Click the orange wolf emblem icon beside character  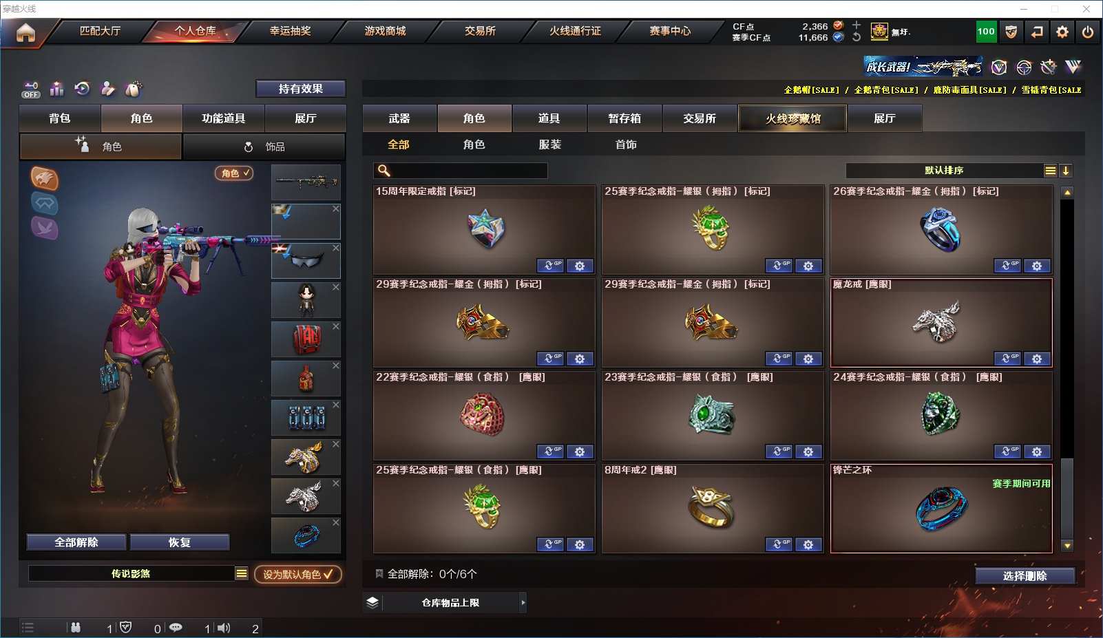click(x=44, y=179)
